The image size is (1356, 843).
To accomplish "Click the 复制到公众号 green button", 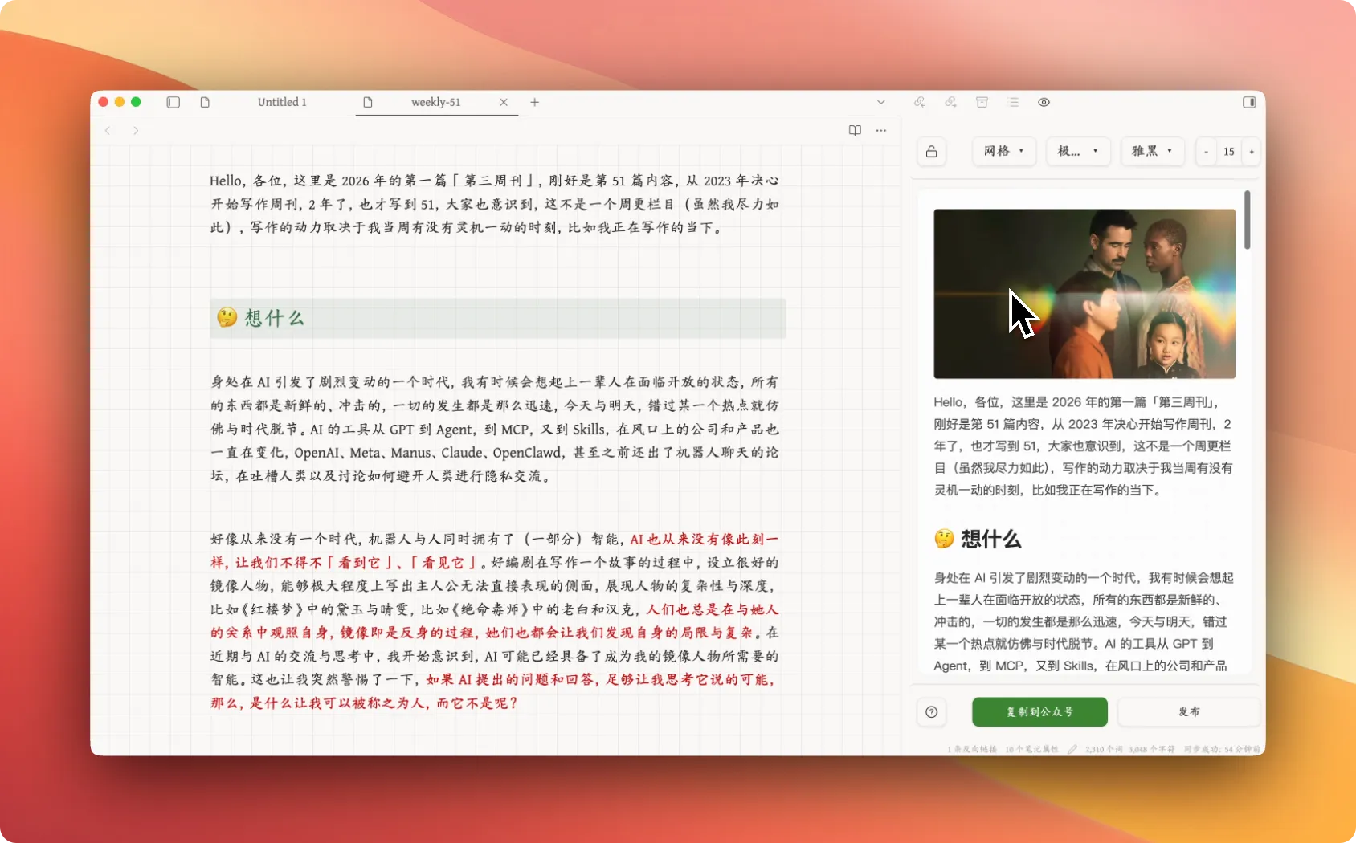I will (1039, 712).
